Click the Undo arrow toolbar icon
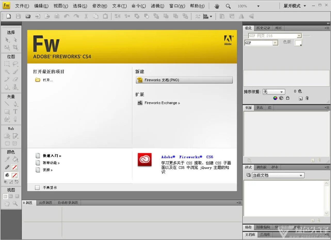 (x=67, y=16)
